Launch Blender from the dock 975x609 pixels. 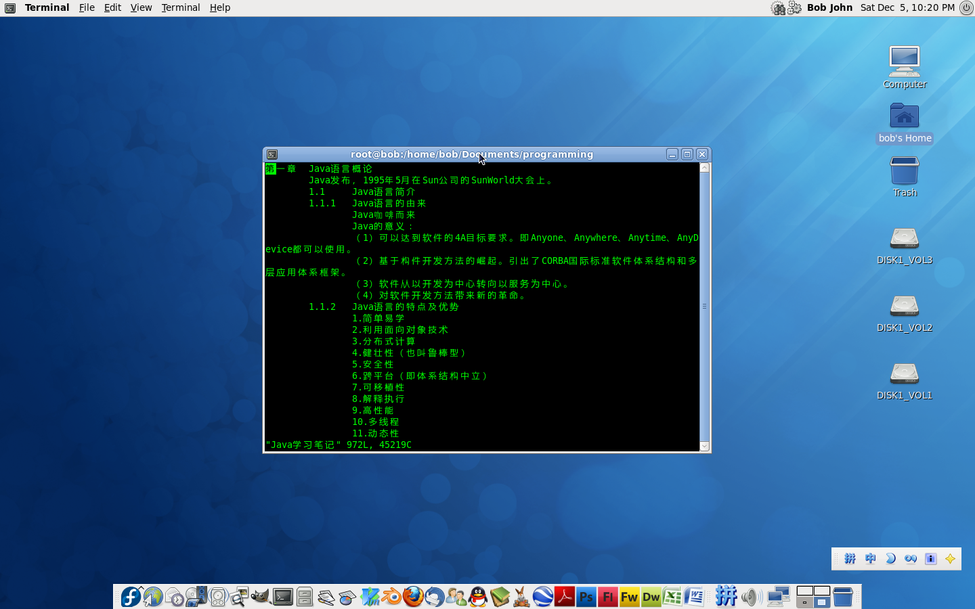[x=391, y=597]
